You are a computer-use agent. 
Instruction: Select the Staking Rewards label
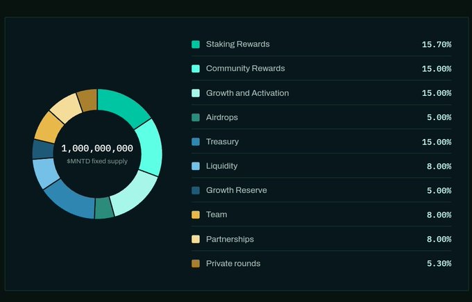click(237, 44)
